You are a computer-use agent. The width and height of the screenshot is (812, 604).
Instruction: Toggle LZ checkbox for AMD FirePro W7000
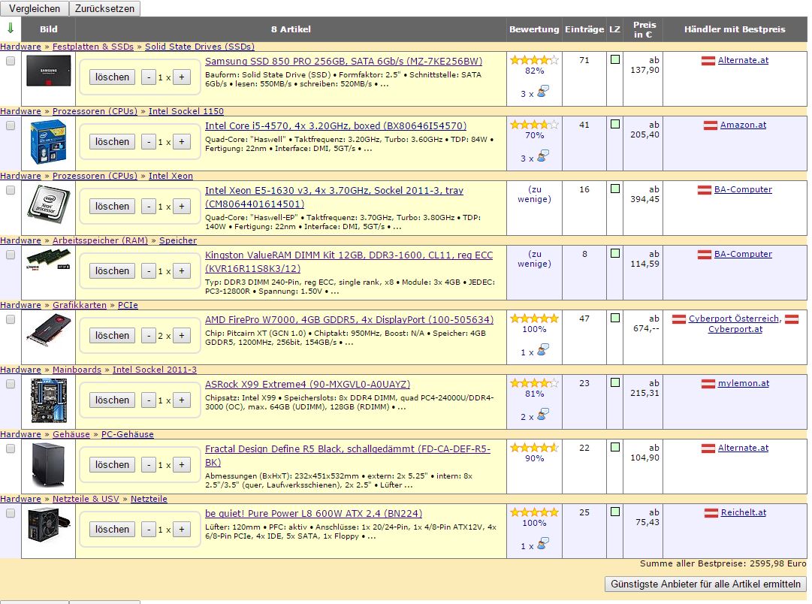point(615,318)
